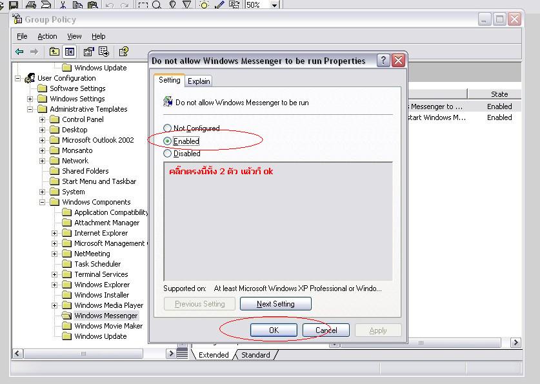Screen dimensions: 540x384
Task: Select the 'start Windows M...' policy row
Action: click(465, 117)
